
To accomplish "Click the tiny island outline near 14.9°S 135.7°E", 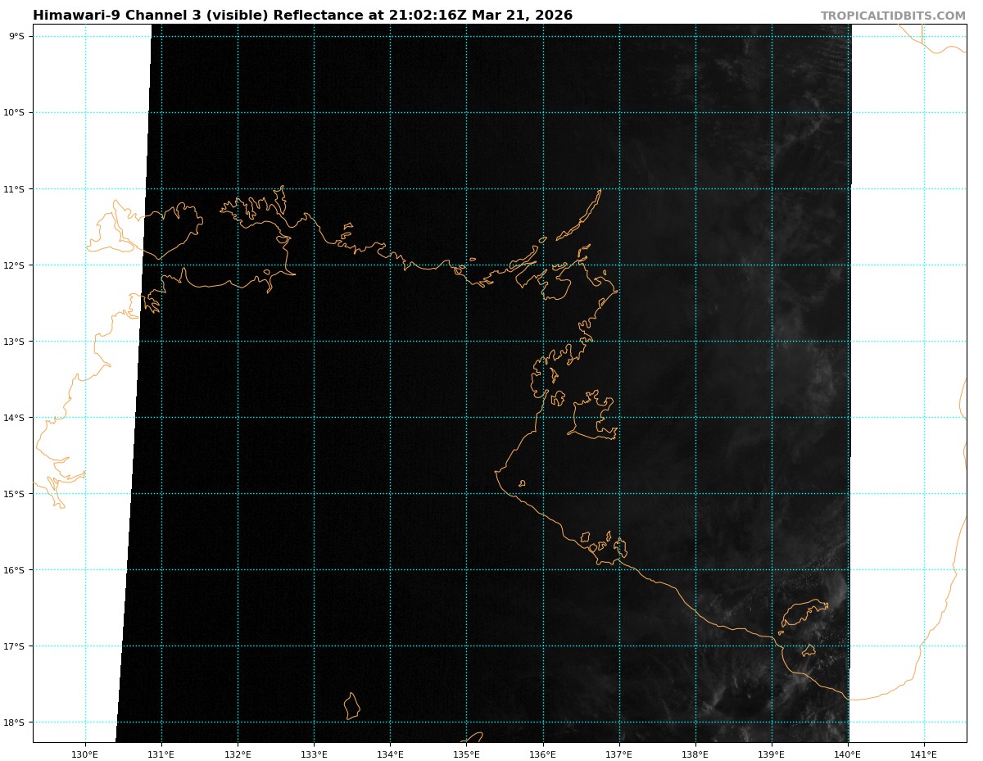I will click(x=522, y=483).
